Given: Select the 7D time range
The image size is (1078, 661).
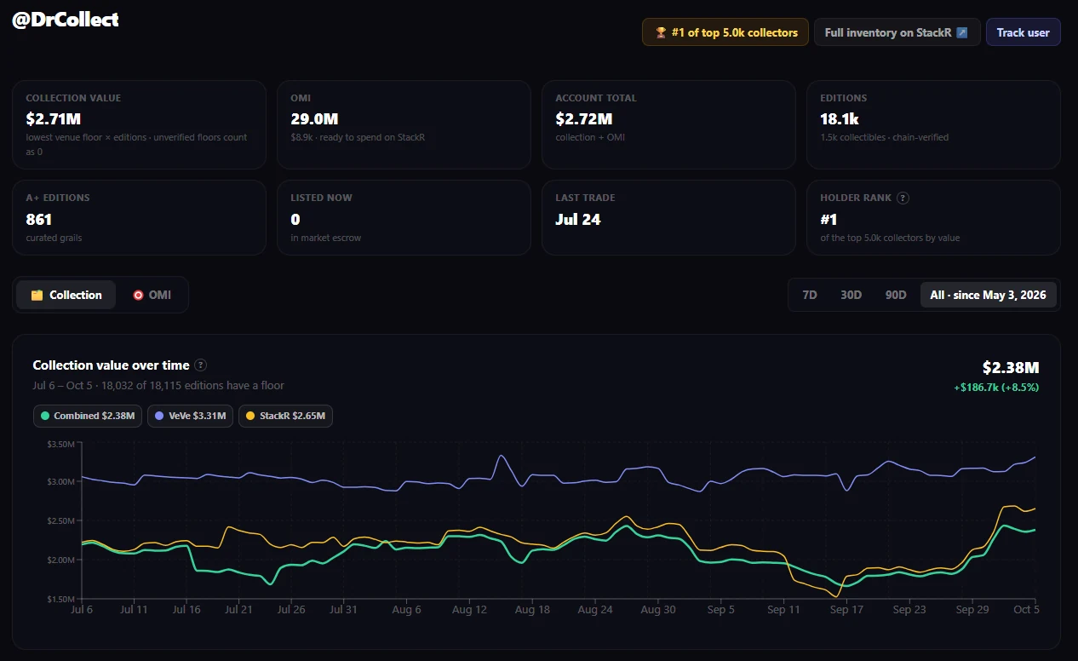Looking at the screenshot, I should (810, 295).
